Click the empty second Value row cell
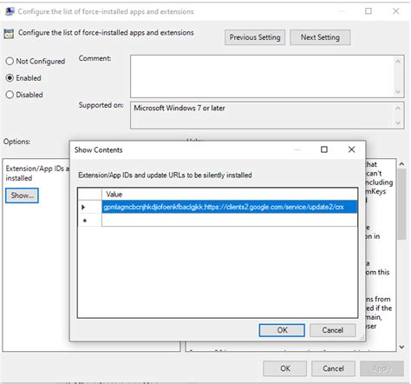 pos(230,221)
